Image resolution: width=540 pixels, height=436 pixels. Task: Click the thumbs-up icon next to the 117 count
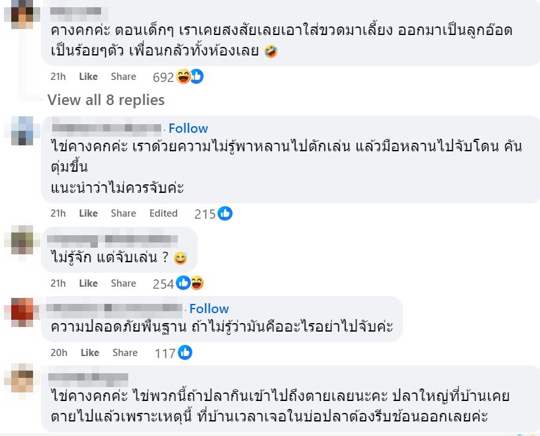(x=183, y=352)
